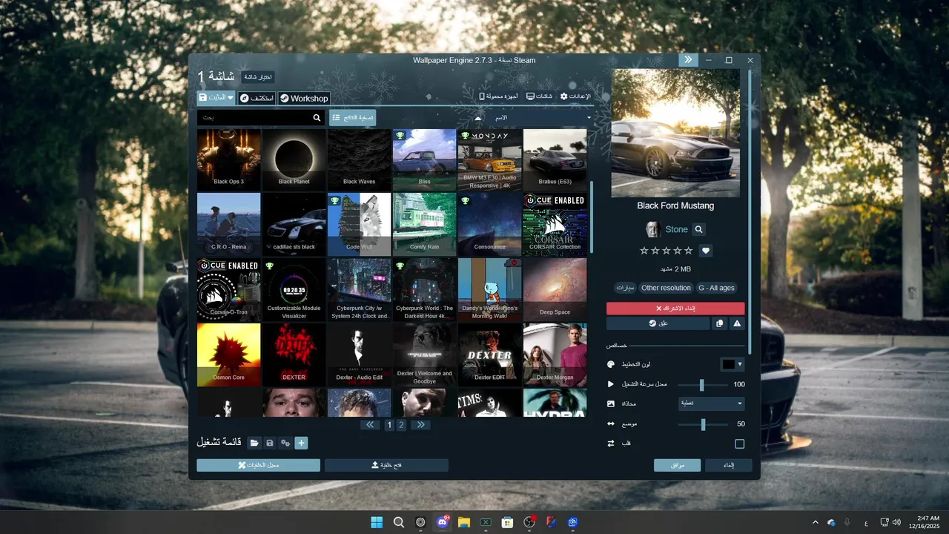Viewport: 949px width, 534px height.
Task: Add wallpaper to favorites with heart icon
Action: tap(706, 251)
